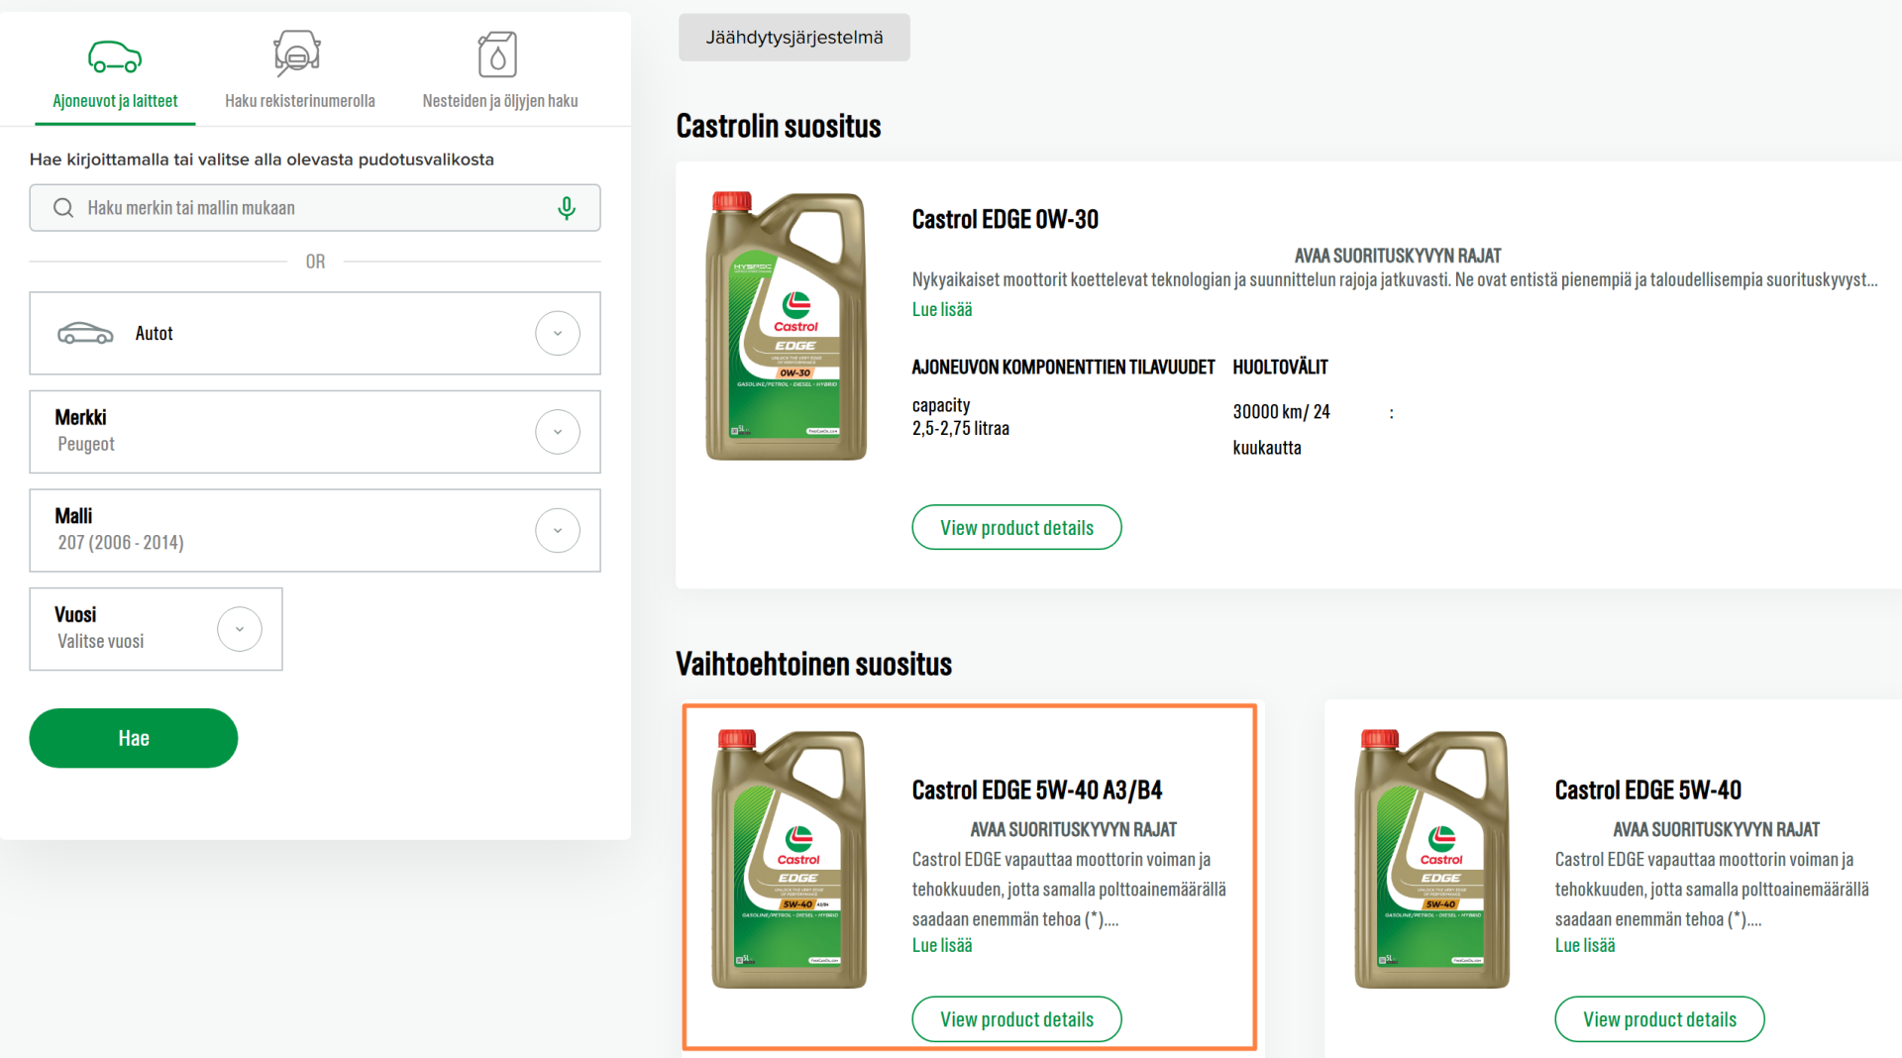
Task: Click the 30000 km/ 24 service interval
Action: (x=1282, y=412)
